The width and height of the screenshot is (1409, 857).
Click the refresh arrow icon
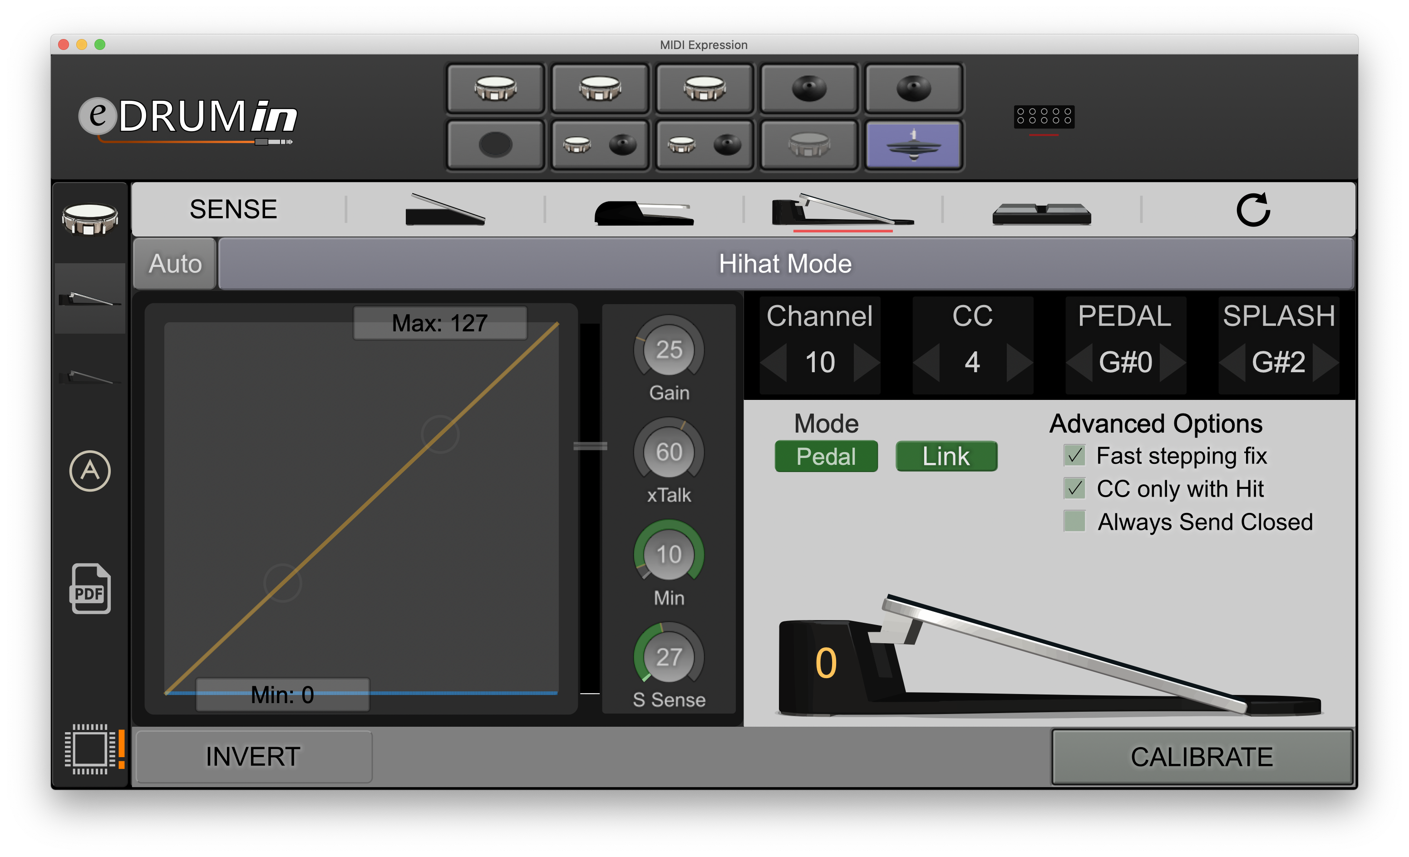point(1252,209)
